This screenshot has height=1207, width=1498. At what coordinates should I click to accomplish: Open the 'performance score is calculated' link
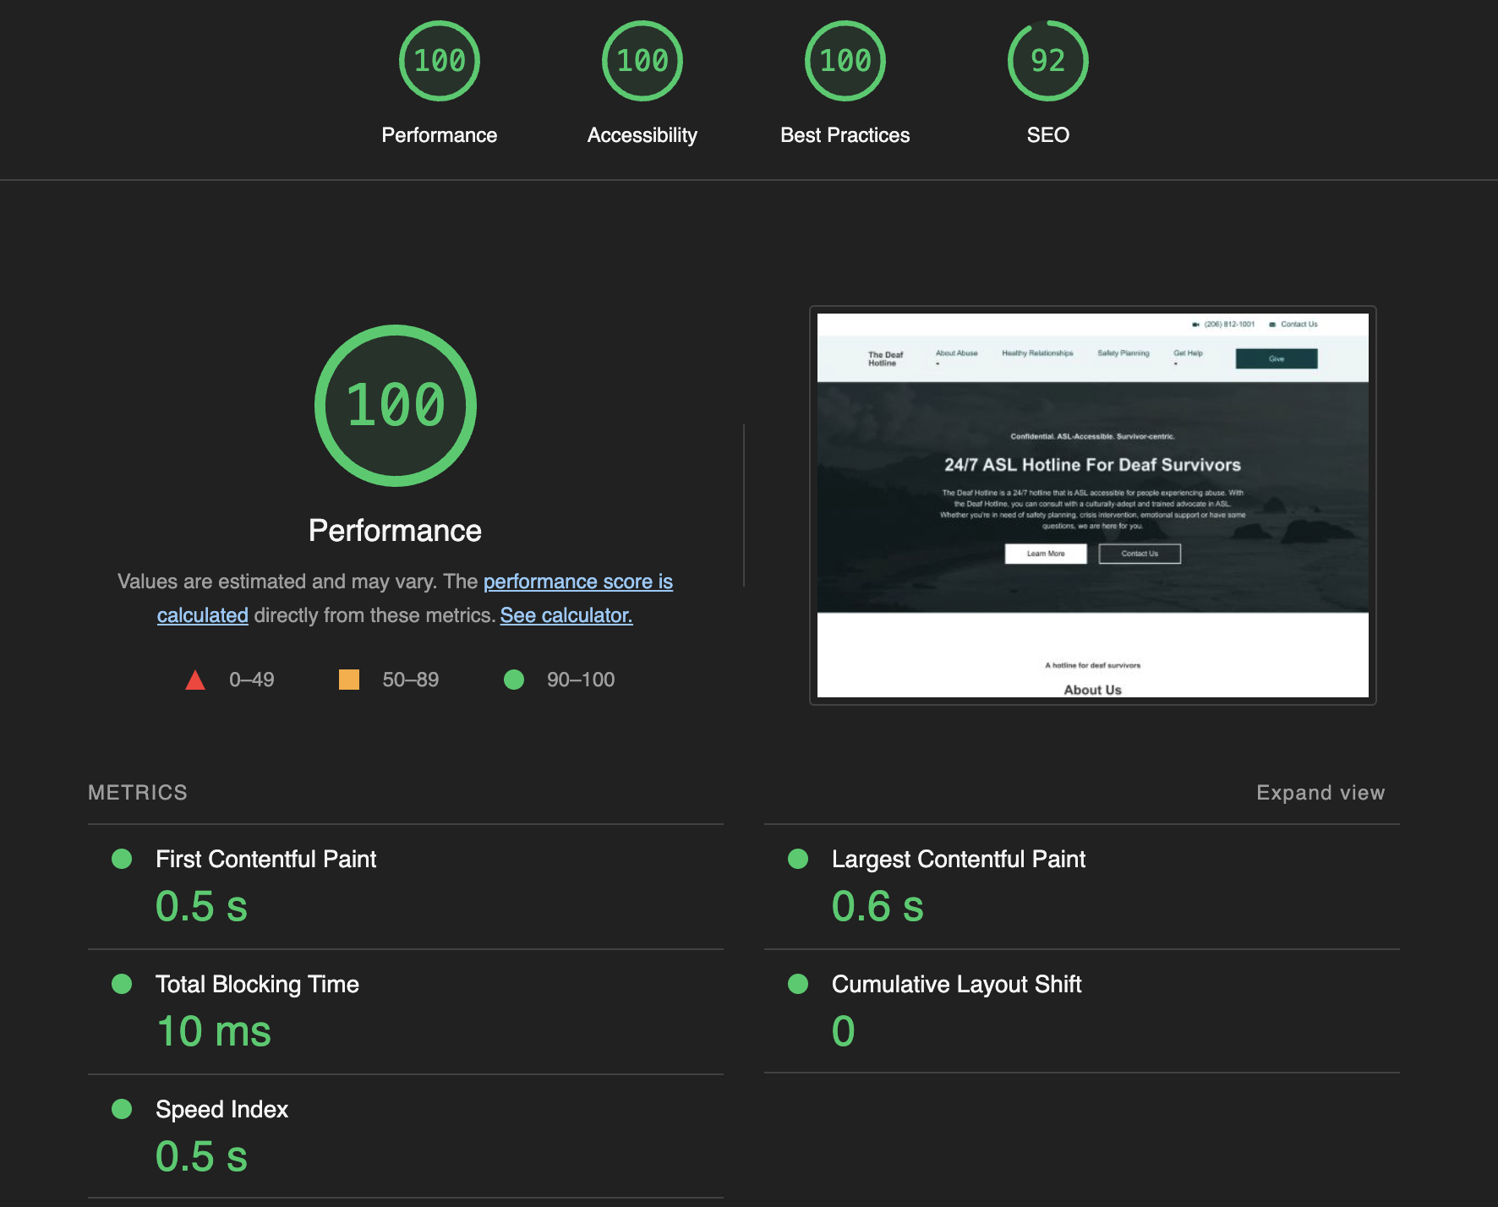click(578, 582)
